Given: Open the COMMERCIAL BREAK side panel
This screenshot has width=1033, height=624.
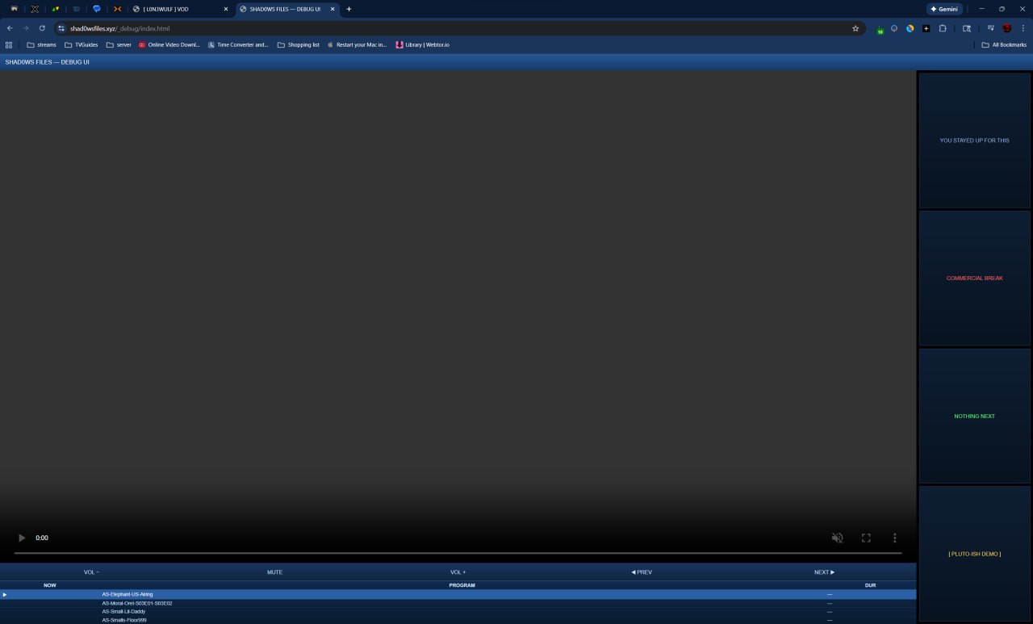Looking at the screenshot, I should 974,278.
